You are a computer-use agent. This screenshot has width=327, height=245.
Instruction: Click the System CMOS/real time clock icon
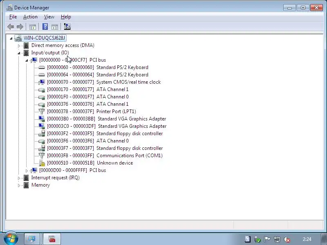(x=42, y=82)
